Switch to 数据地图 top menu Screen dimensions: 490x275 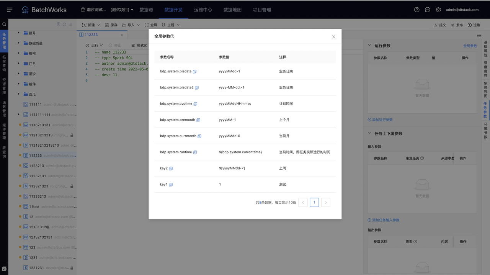coord(232,10)
